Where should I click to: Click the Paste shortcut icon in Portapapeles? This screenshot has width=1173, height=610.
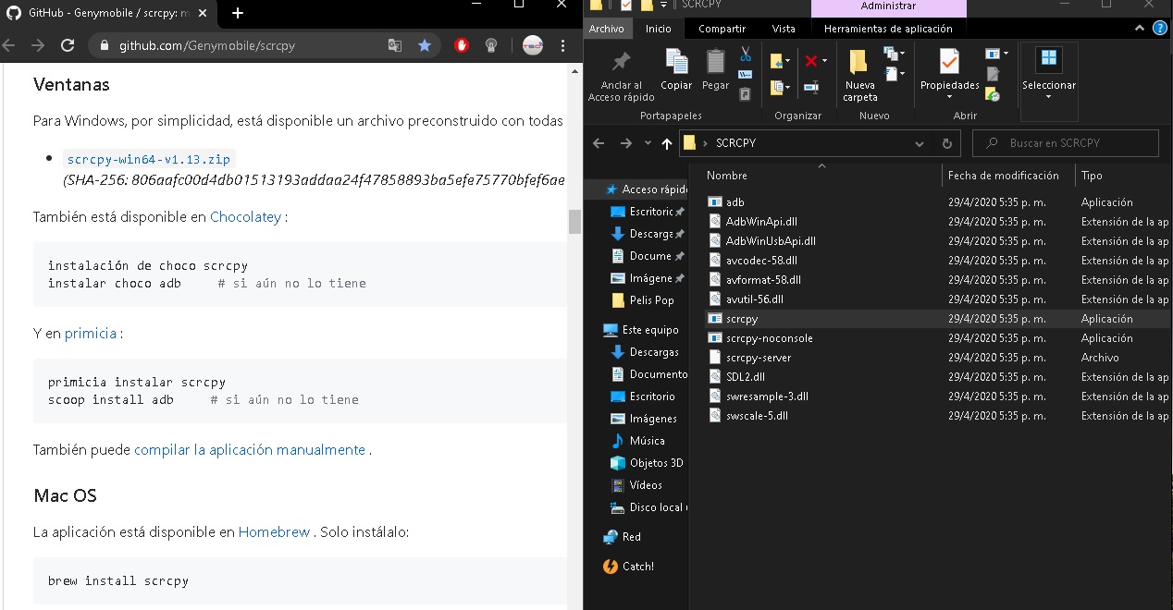point(746,93)
